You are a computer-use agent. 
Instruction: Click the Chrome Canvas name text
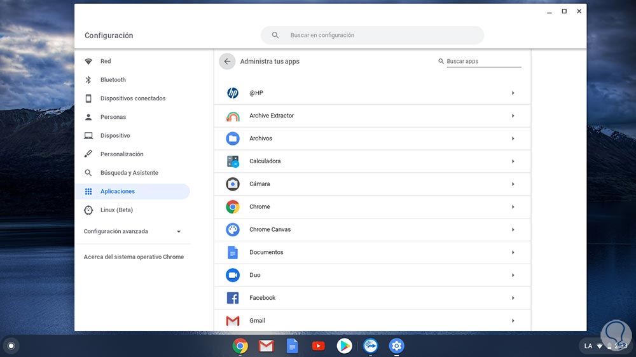click(270, 229)
